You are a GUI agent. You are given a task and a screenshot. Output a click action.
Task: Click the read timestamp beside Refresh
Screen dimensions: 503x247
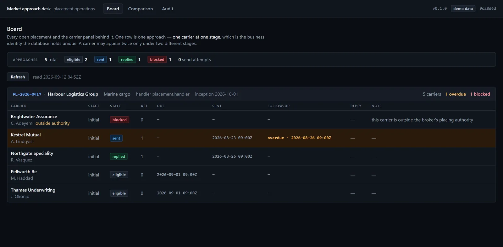pos(57,77)
